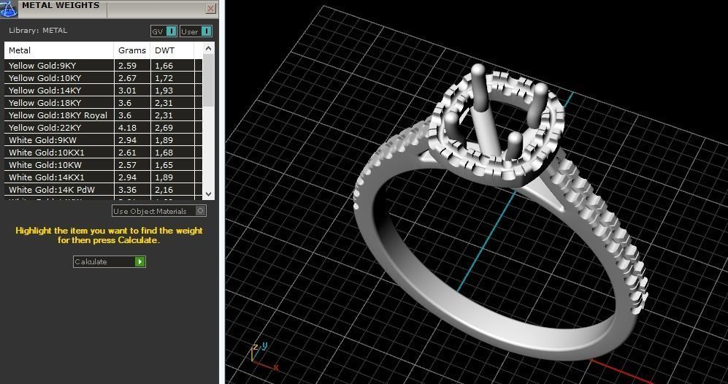Image resolution: width=728 pixels, height=384 pixels.
Task: Click the XYZ axis indicator in viewport
Action: [264, 356]
